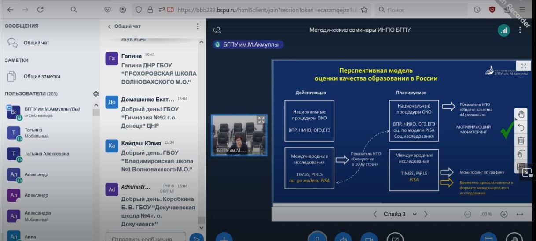Image resolution: width=536 pixels, height=241 pixels.
Task: Open the session options menu dots
Action: tap(520, 30)
